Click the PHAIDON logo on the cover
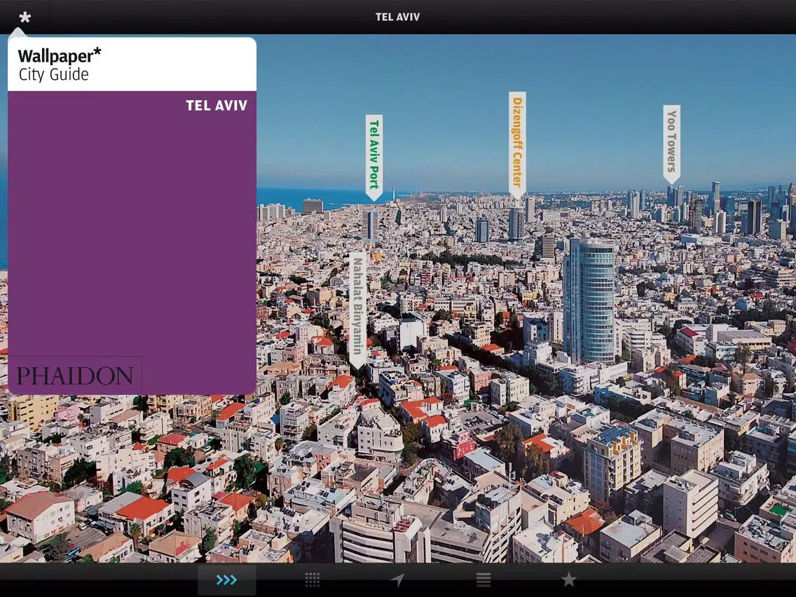This screenshot has width=796, height=597. coord(74,376)
